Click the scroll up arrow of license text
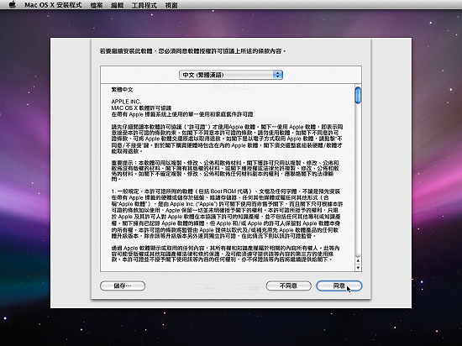 [358, 260]
